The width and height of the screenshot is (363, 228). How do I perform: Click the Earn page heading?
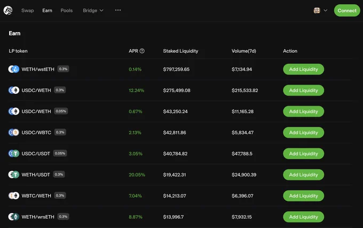point(14,33)
